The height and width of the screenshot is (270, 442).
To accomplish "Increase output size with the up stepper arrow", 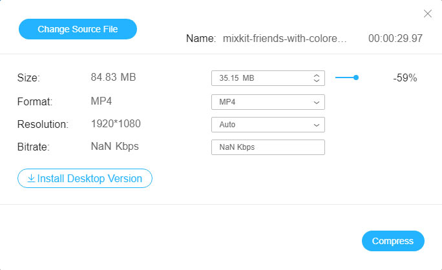I will [x=317, y=76].
